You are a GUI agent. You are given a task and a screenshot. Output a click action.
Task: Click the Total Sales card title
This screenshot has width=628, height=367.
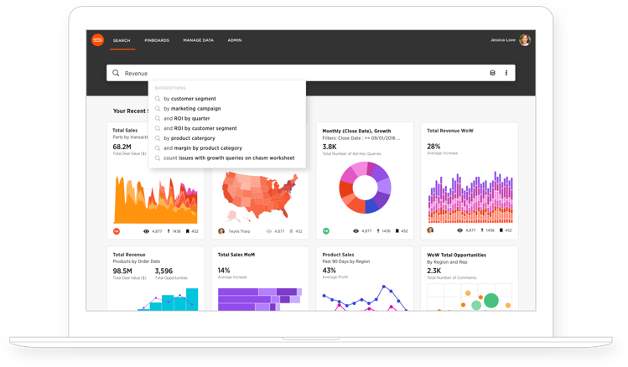tap(125, 130)
